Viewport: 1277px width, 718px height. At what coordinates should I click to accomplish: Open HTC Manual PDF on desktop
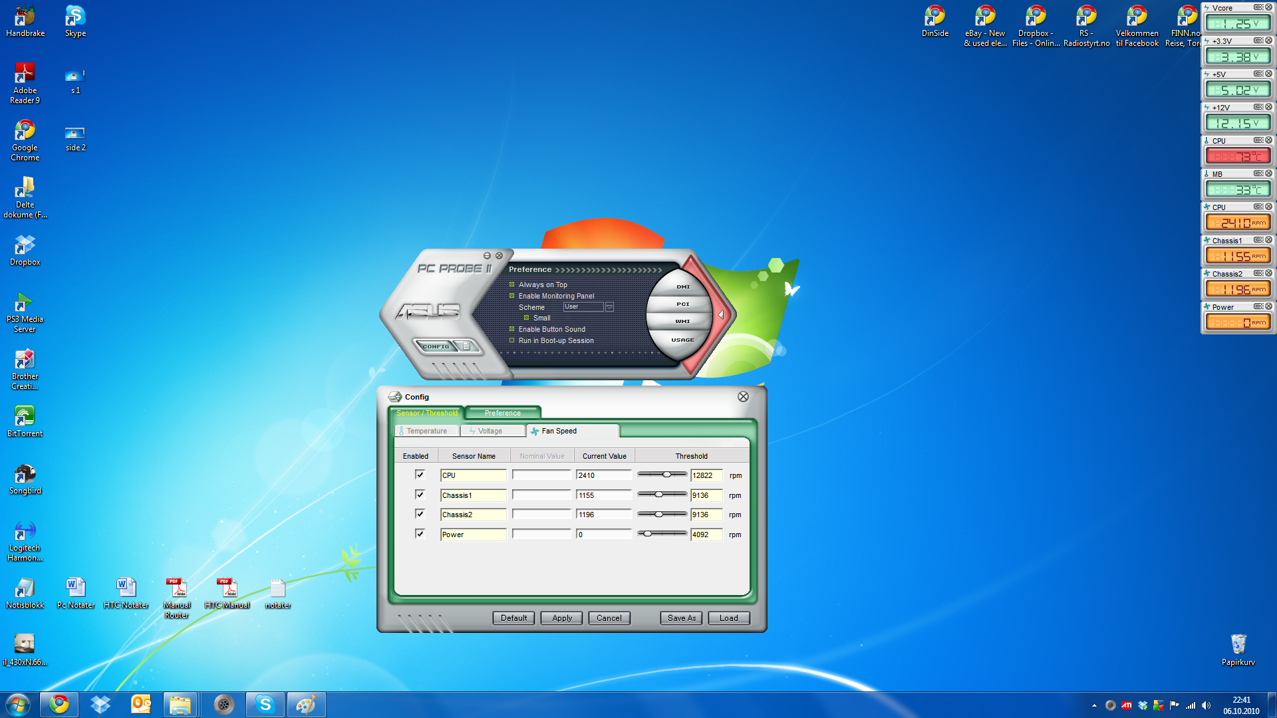coord(227,593)
